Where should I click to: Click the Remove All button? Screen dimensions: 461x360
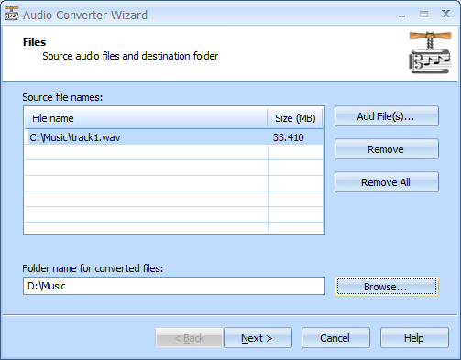[387, 182]
